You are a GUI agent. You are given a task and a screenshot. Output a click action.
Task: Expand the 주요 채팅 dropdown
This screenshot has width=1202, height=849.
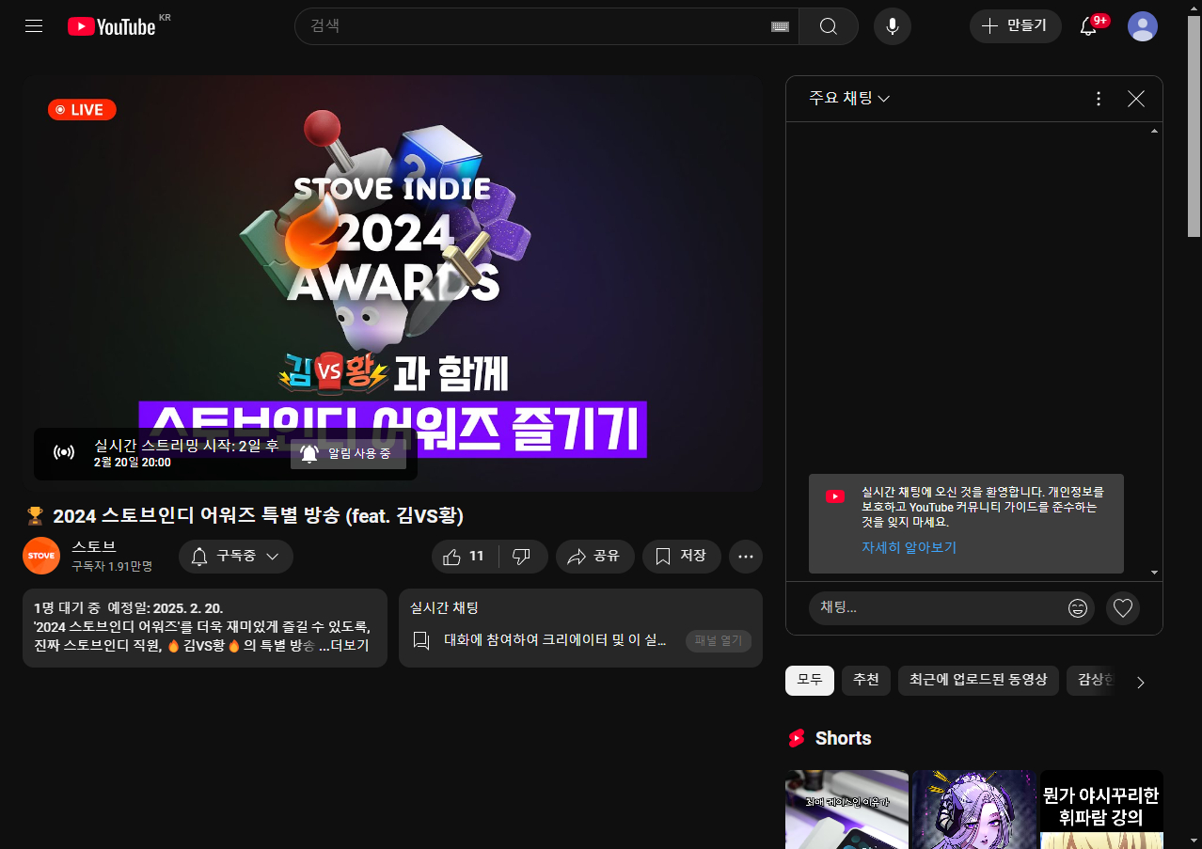pos(849,99)
